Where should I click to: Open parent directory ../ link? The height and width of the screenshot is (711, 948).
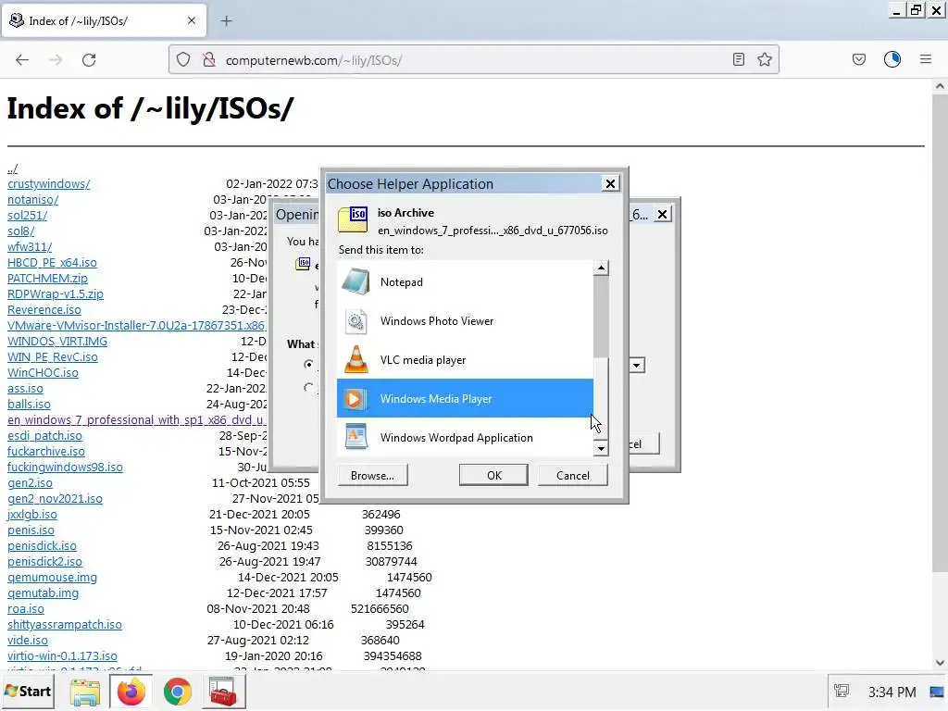13,168
